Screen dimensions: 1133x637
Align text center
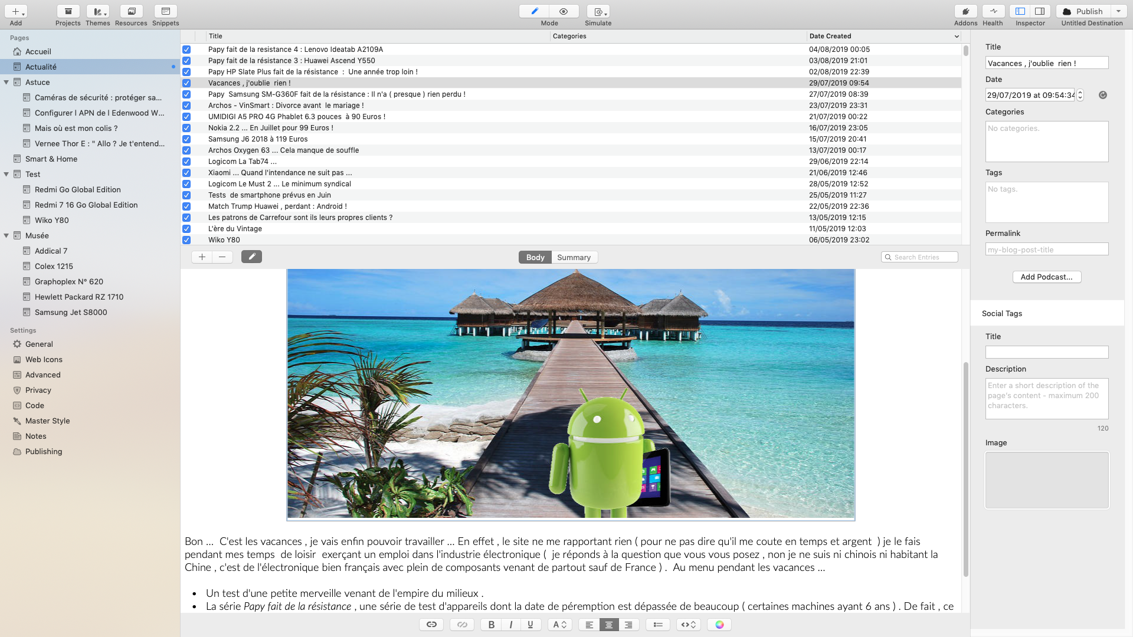[x=609, y=625]
